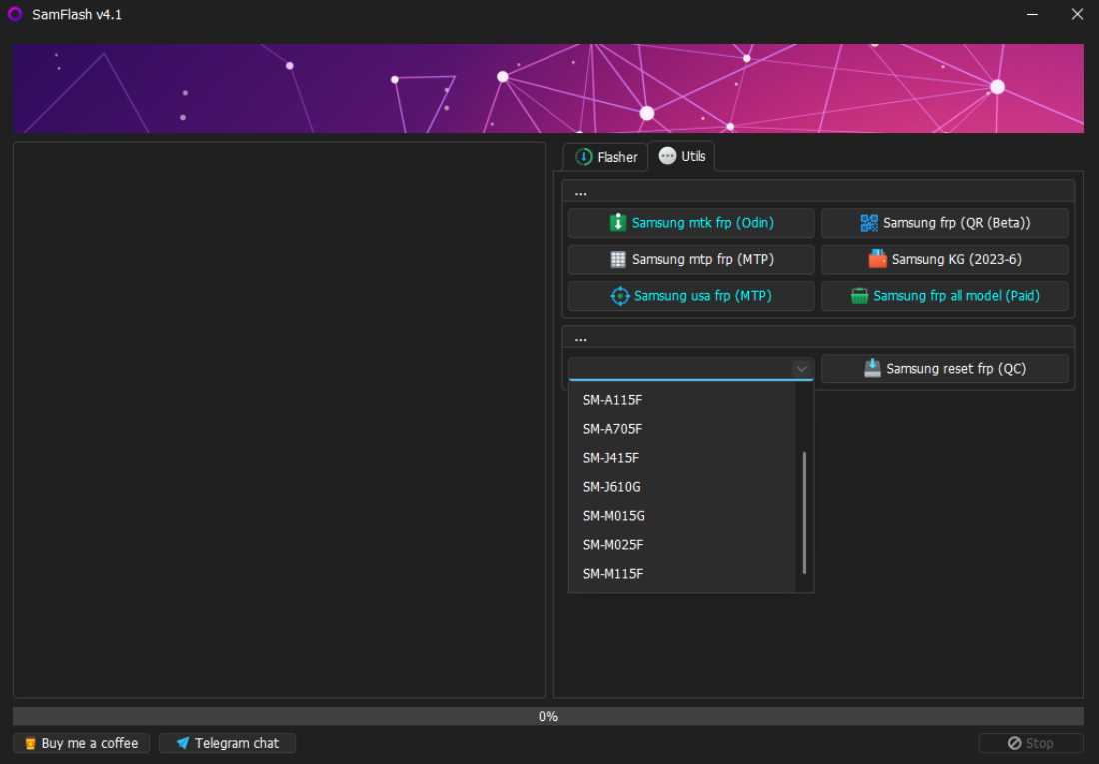Expand the upper '...' section header
This screenshot has height=764, width=1099.
[x=580, y=190]
